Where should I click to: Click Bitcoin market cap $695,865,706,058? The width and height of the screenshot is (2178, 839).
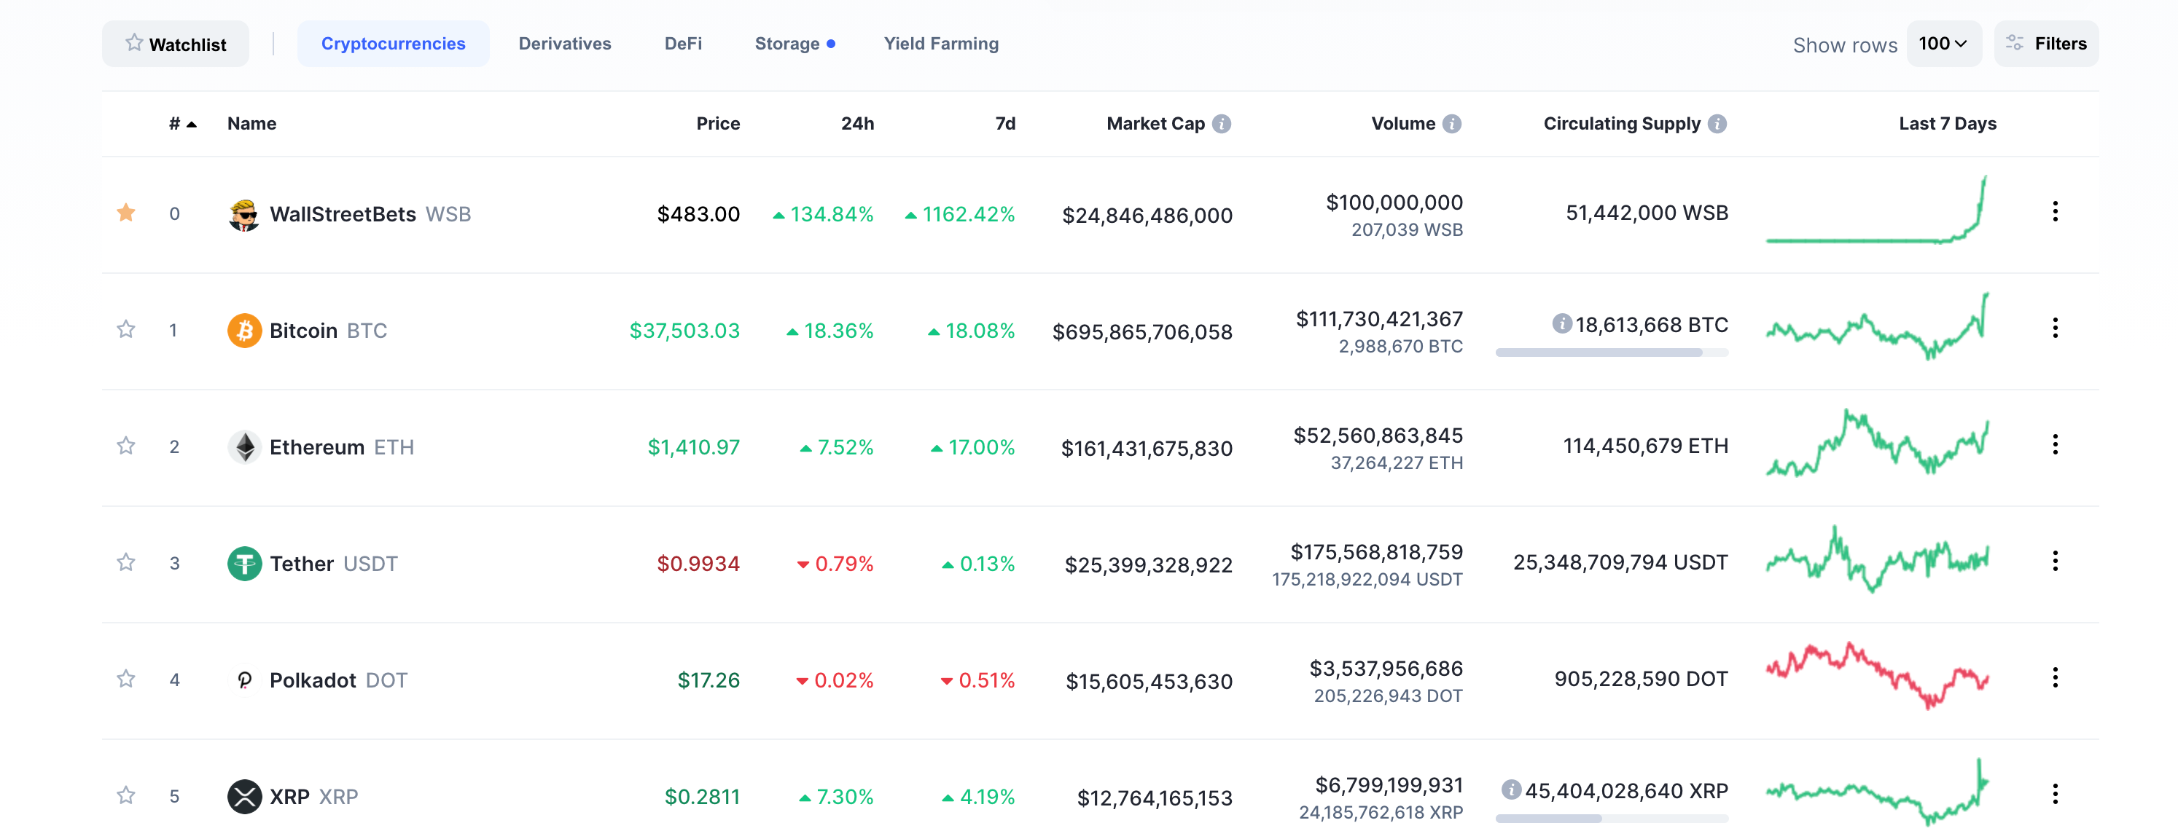coord(1142,333)
